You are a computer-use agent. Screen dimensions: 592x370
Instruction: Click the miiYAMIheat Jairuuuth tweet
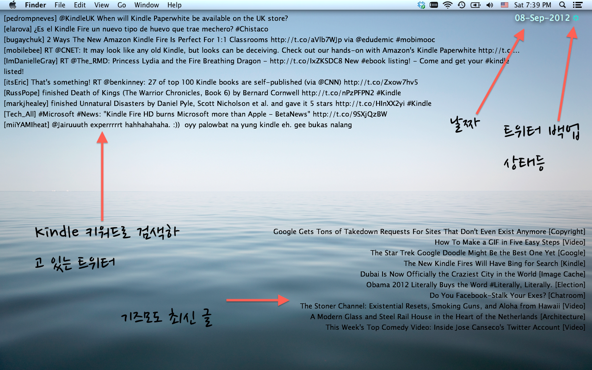[x=178, y=125]
